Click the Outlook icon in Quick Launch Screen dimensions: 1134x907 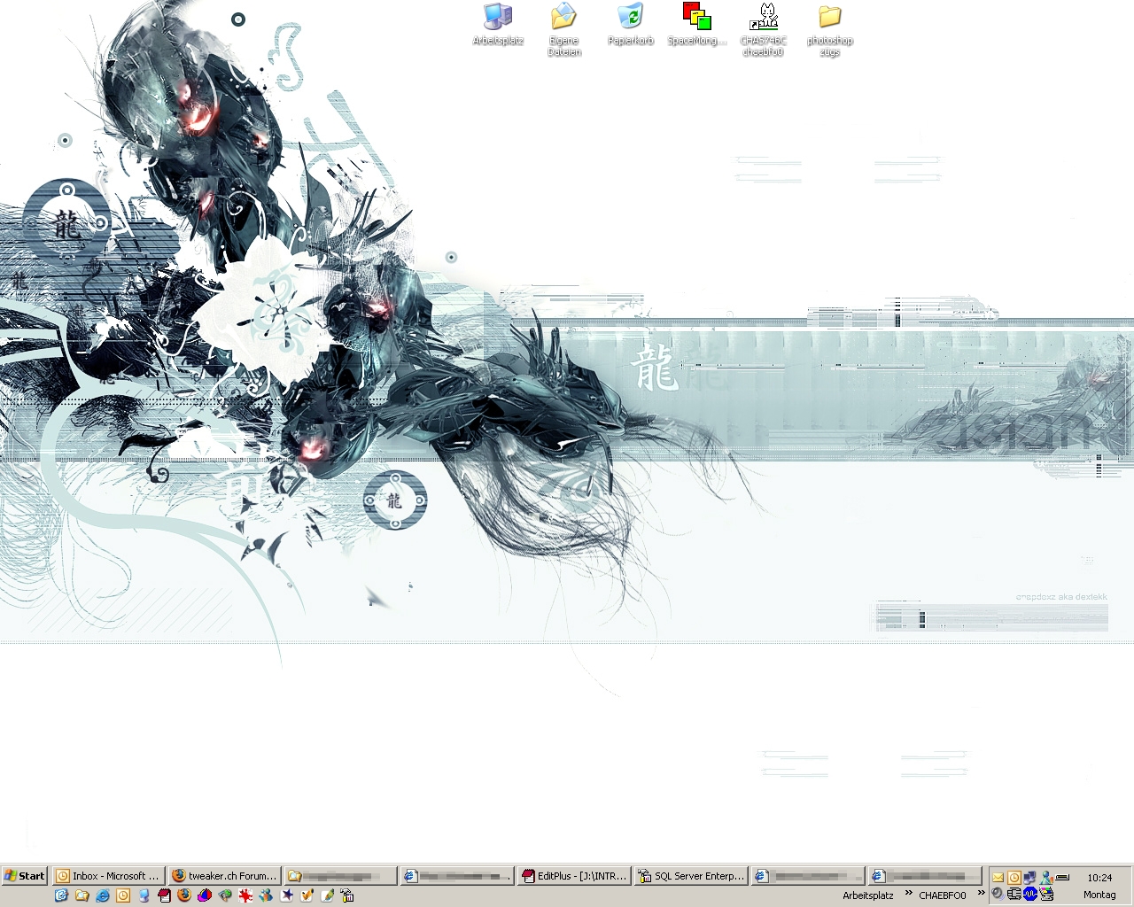(x=123, y=895)
